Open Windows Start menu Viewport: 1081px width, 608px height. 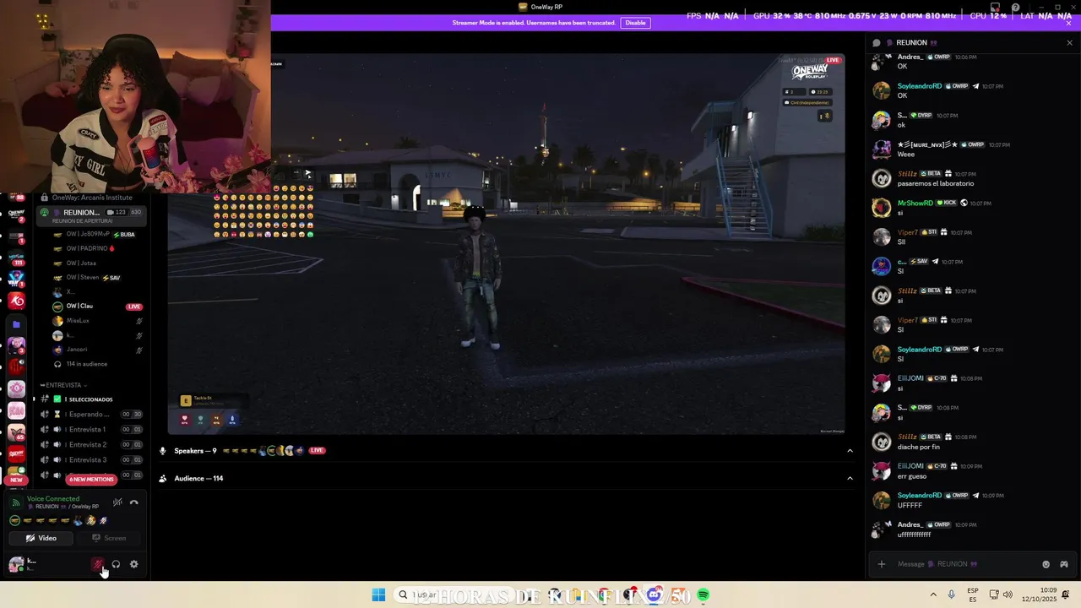coord(378,594)
